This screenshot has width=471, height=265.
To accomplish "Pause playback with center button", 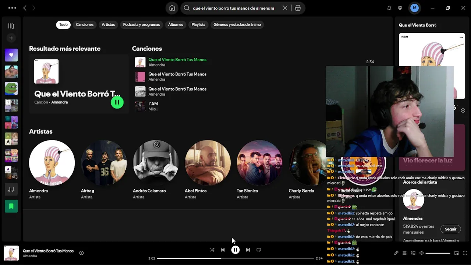I will coord(235,250).
